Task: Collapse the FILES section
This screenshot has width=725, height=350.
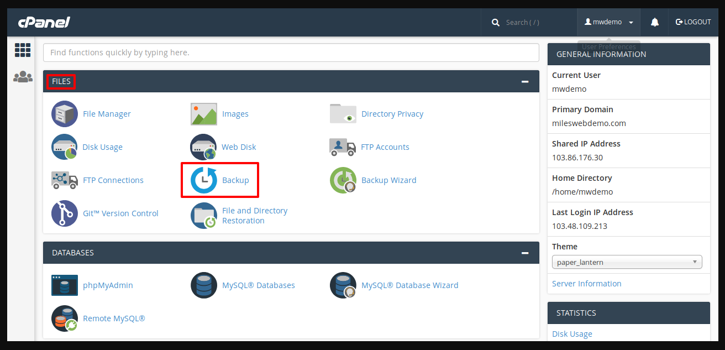Action: tap(524, 82)
